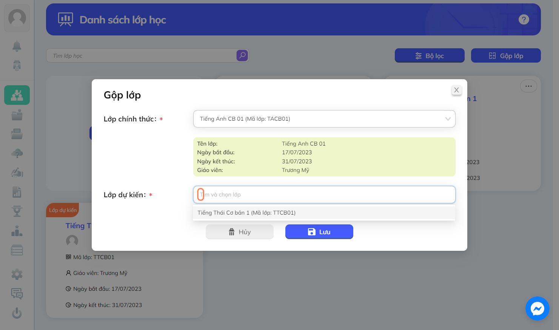Open the three-dot menu on class card

coord(528,86)
